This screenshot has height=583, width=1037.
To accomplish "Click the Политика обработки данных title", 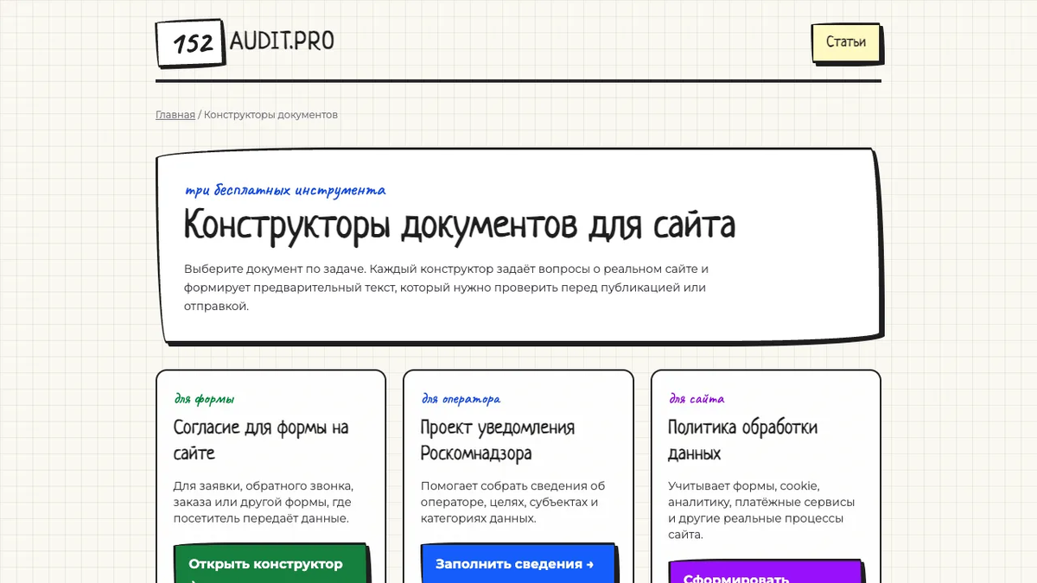I will 742,440.
